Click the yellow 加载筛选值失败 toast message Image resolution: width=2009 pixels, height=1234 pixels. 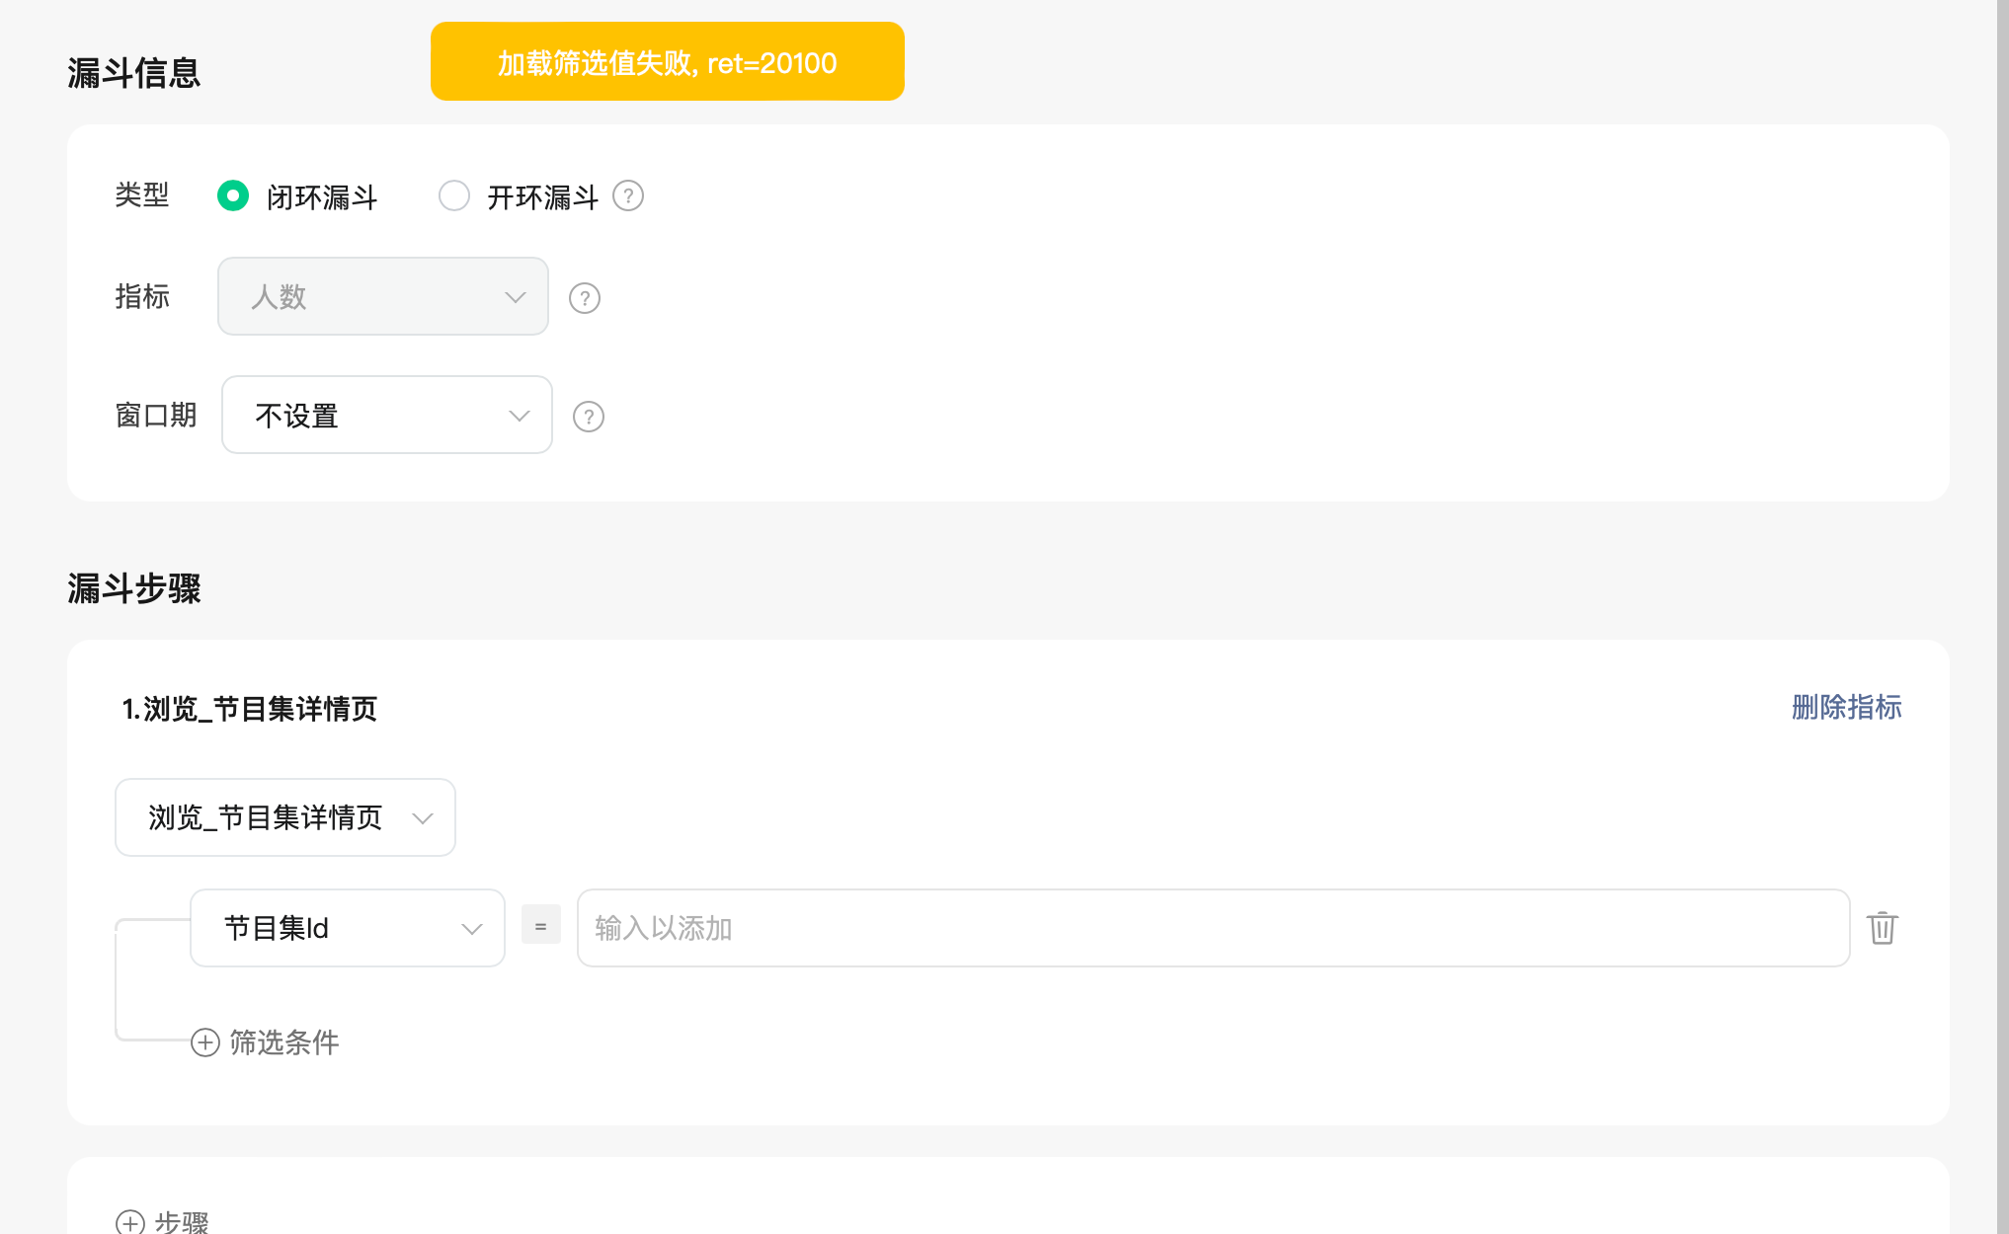point(668,62)
